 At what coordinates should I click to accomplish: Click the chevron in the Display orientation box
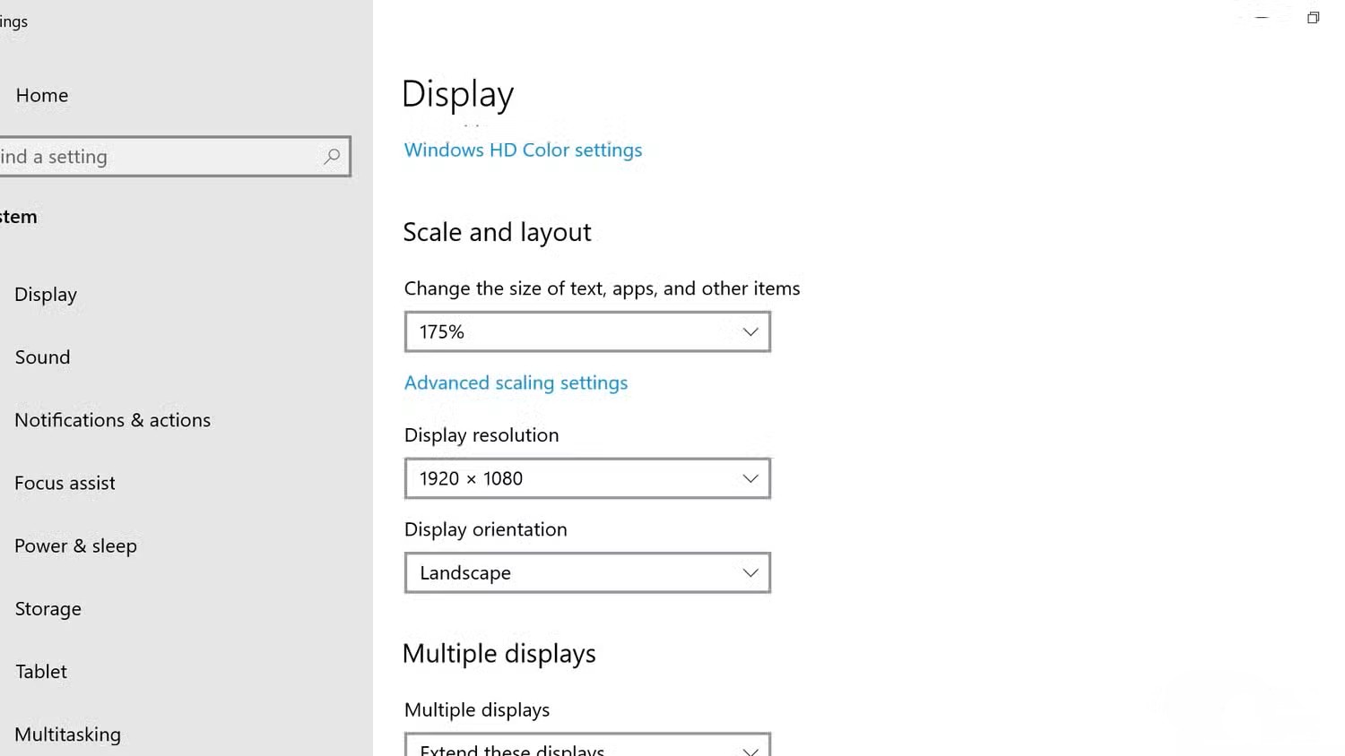(x=750, y=573)
